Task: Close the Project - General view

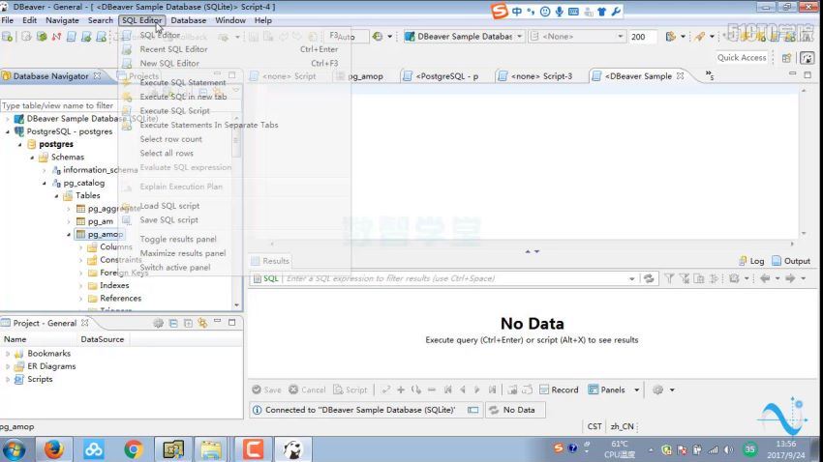Action: point(85,323)
